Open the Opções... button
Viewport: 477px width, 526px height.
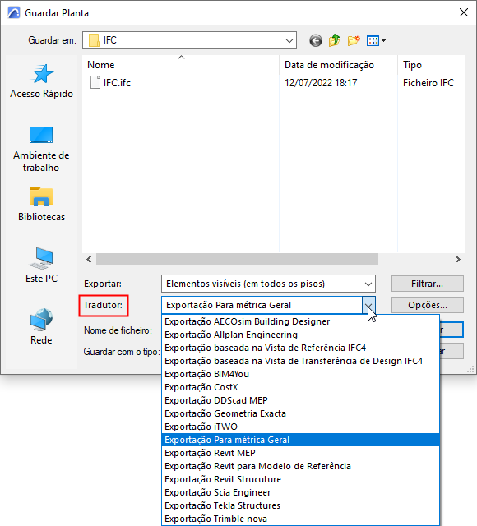coord(428,305)
